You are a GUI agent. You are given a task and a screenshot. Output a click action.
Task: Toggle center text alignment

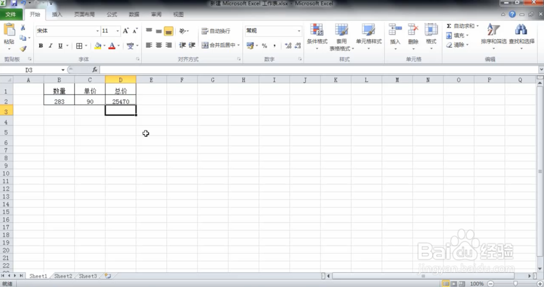158,45
